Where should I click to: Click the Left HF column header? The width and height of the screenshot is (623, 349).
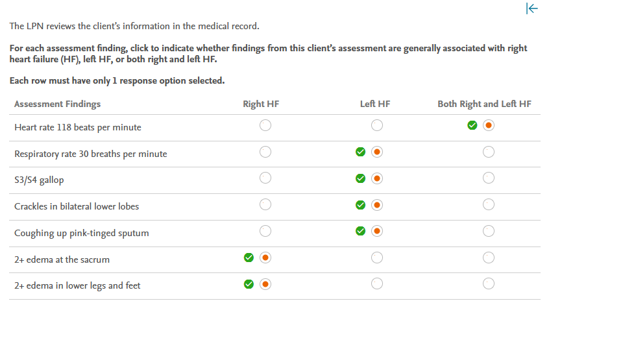click(x=375, y=104)
